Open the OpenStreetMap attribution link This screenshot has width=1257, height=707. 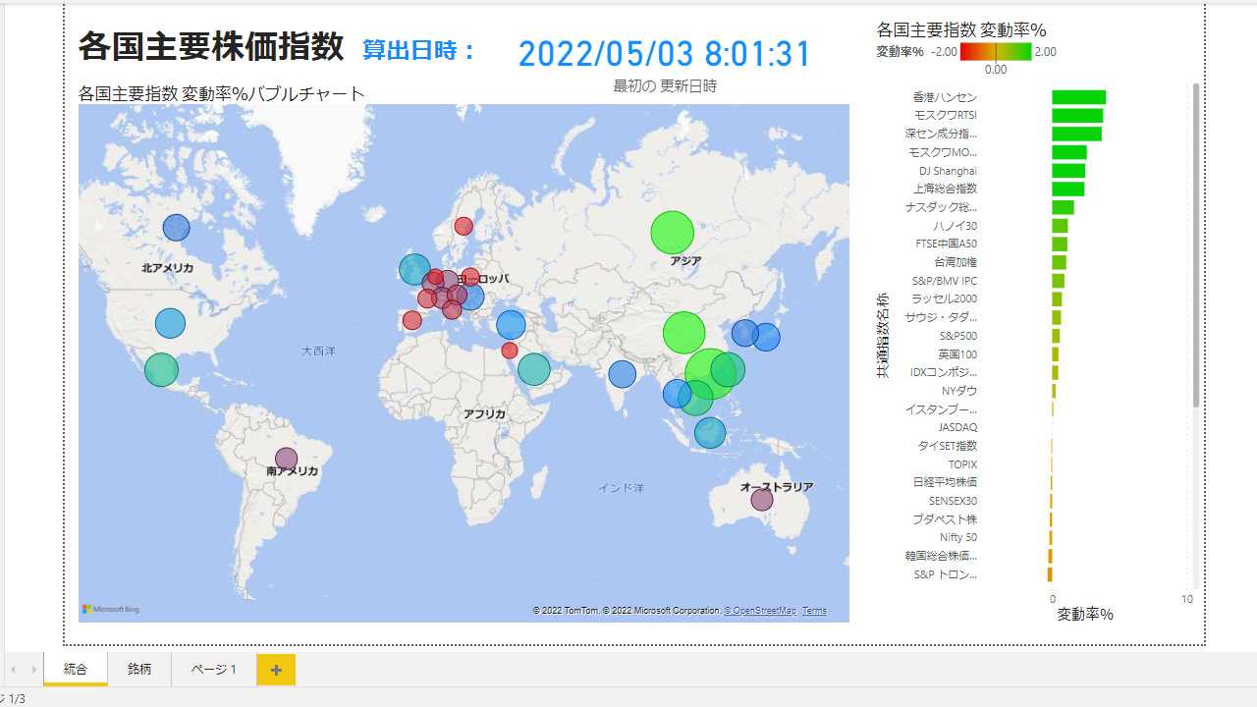[x=760, y=611]
